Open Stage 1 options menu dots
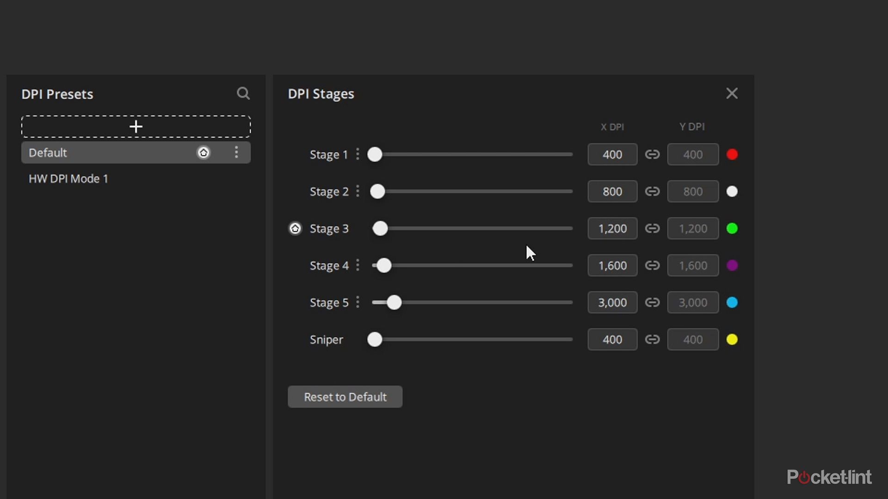 [358, 154]
